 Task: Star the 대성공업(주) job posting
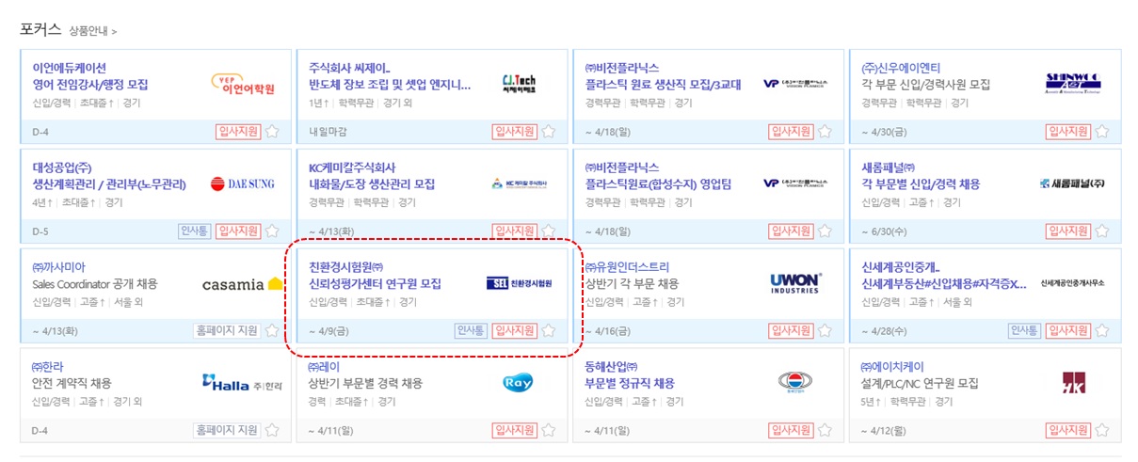272,231
